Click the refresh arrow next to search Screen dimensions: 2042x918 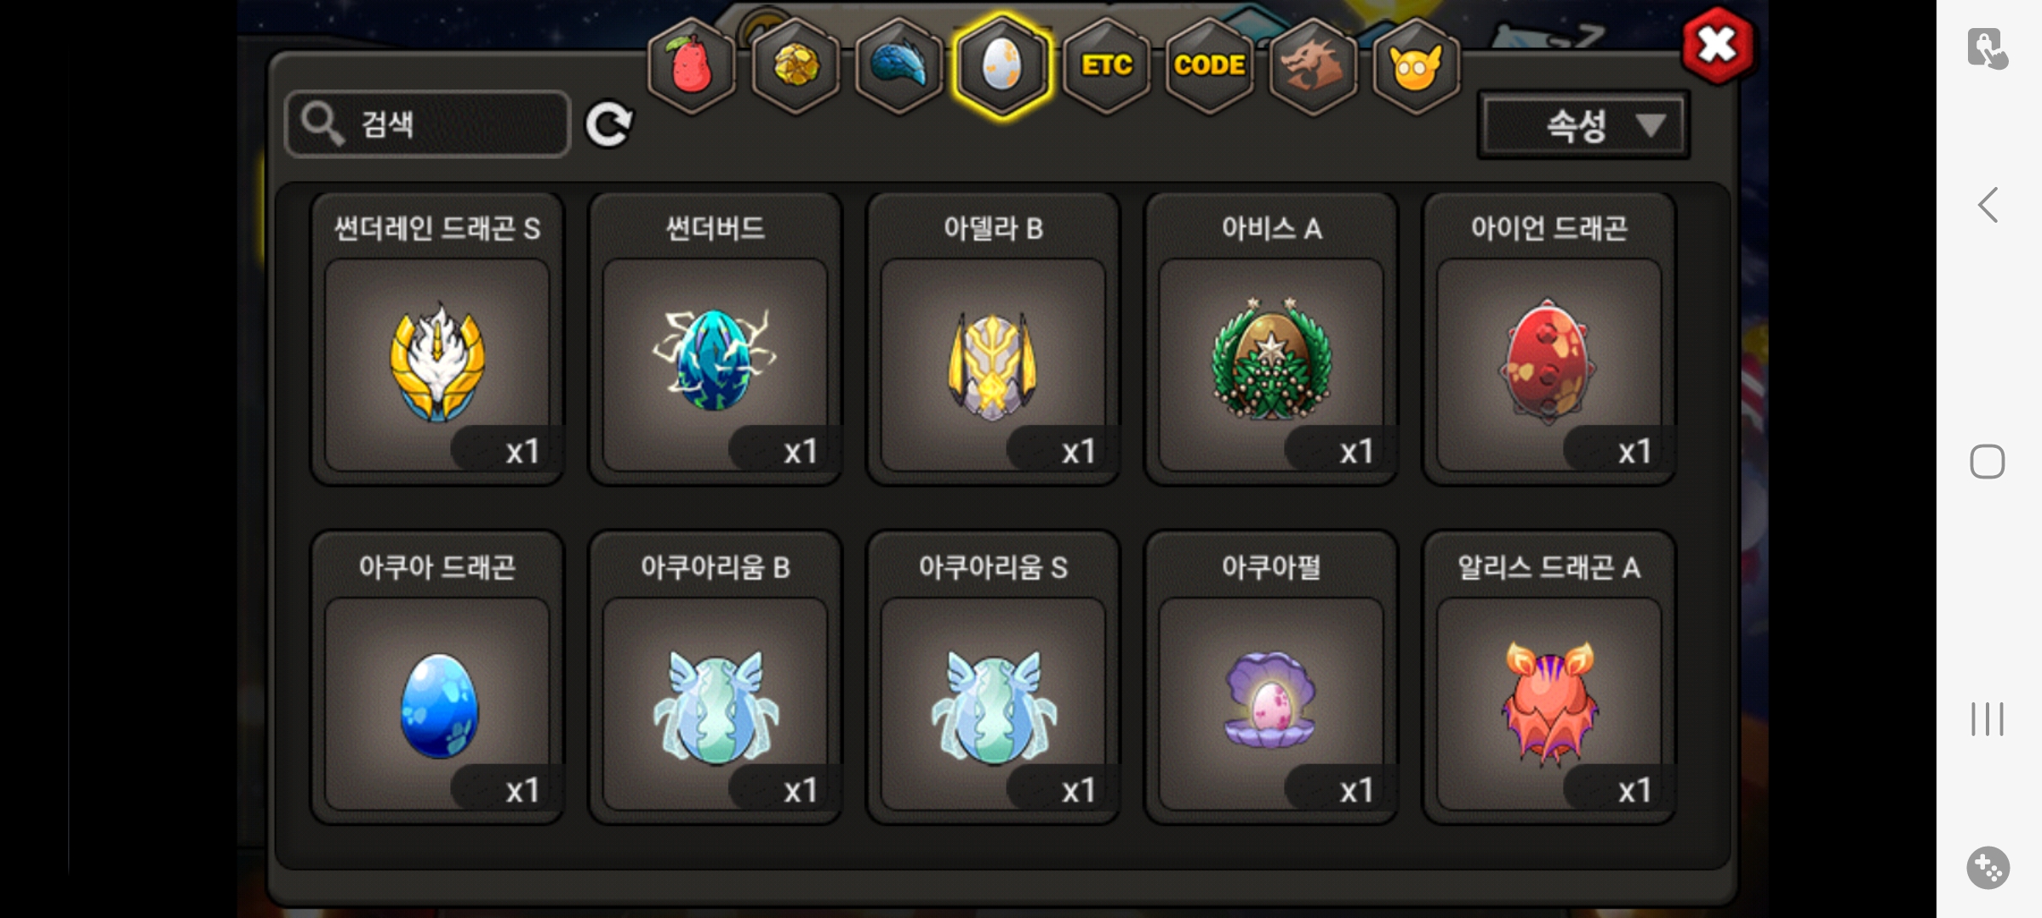(x=609, y=124)
